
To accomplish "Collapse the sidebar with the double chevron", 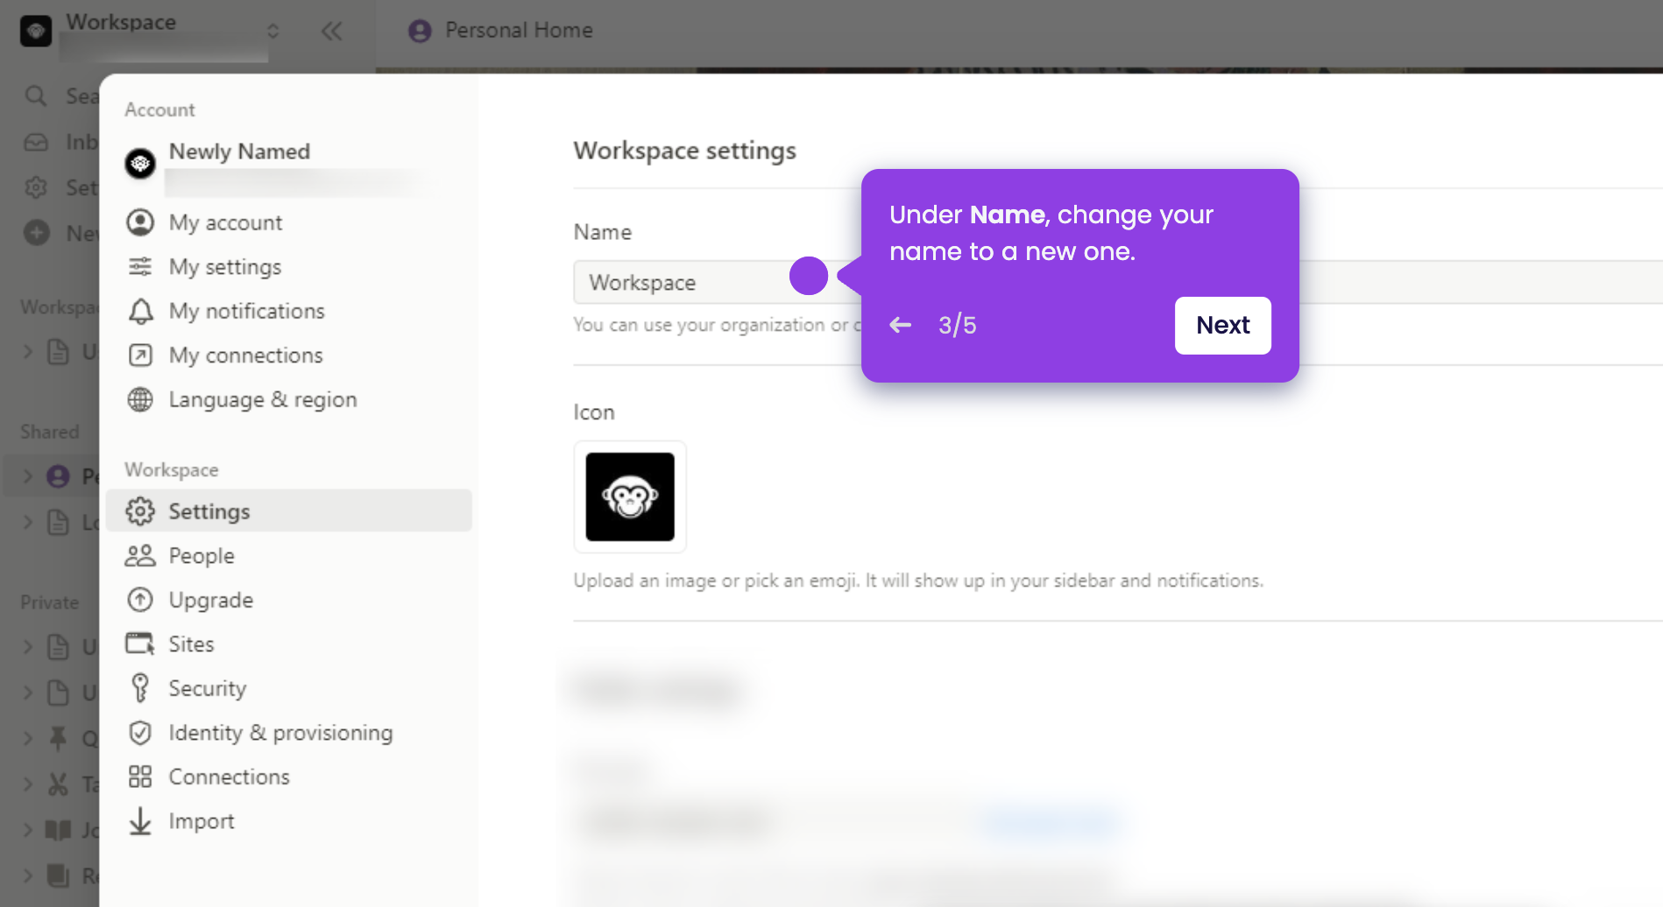I will (332, 31).
